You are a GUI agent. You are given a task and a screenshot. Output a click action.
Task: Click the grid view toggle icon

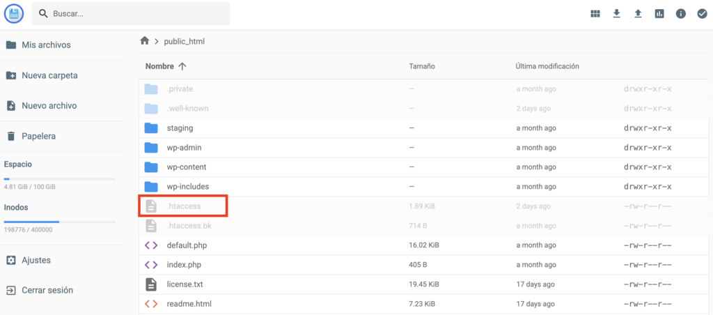[x=595, y=14]
